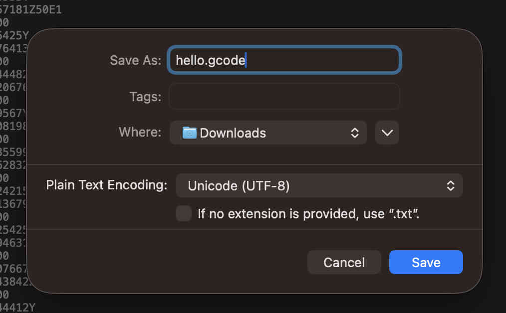Click the "Tags:" label
The image size is (506, 313).
(145, 96)
